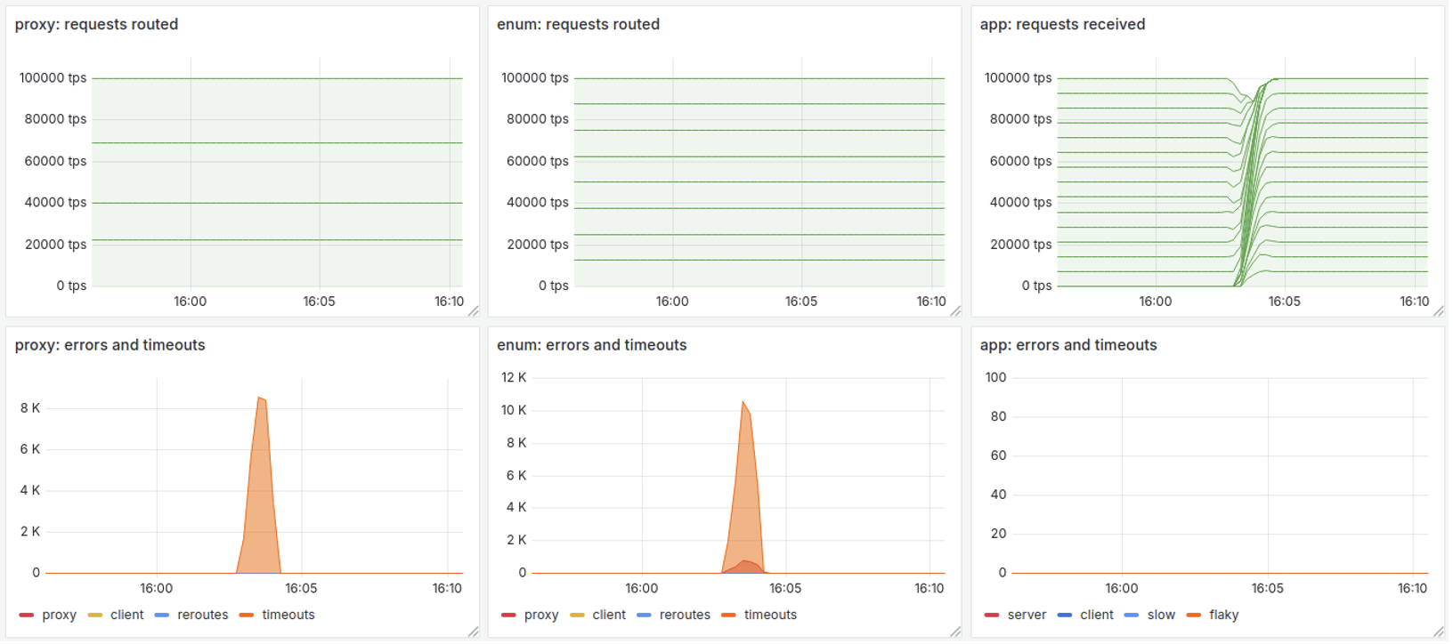
Task: Click red proxy series marker in proxy errors legend
Action: (x=26, y=616)
